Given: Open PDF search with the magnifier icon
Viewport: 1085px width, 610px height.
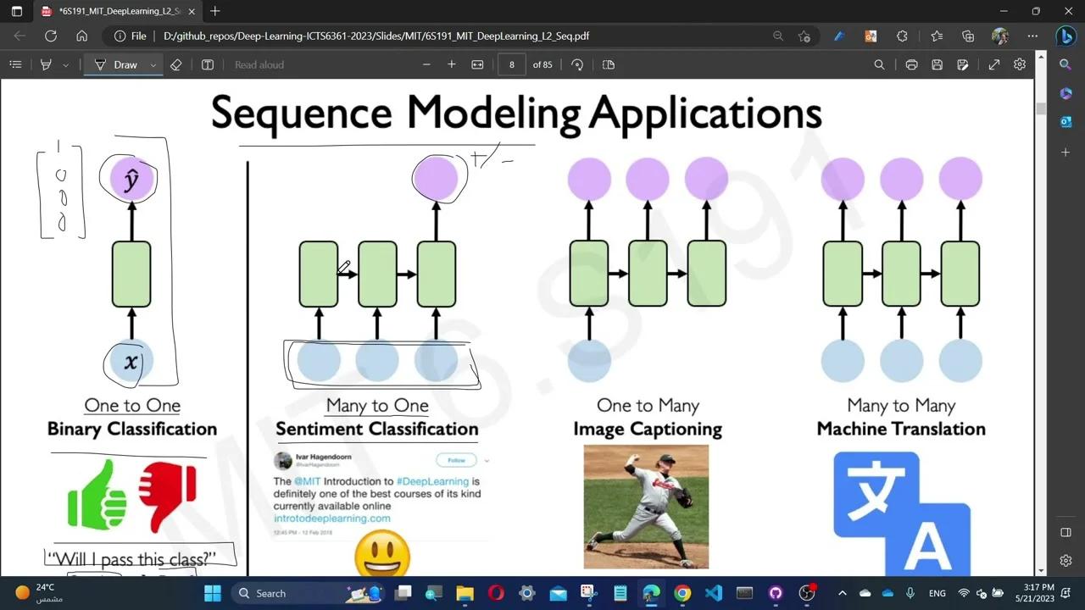Looking at the screenshot, I should coord(880,64).
